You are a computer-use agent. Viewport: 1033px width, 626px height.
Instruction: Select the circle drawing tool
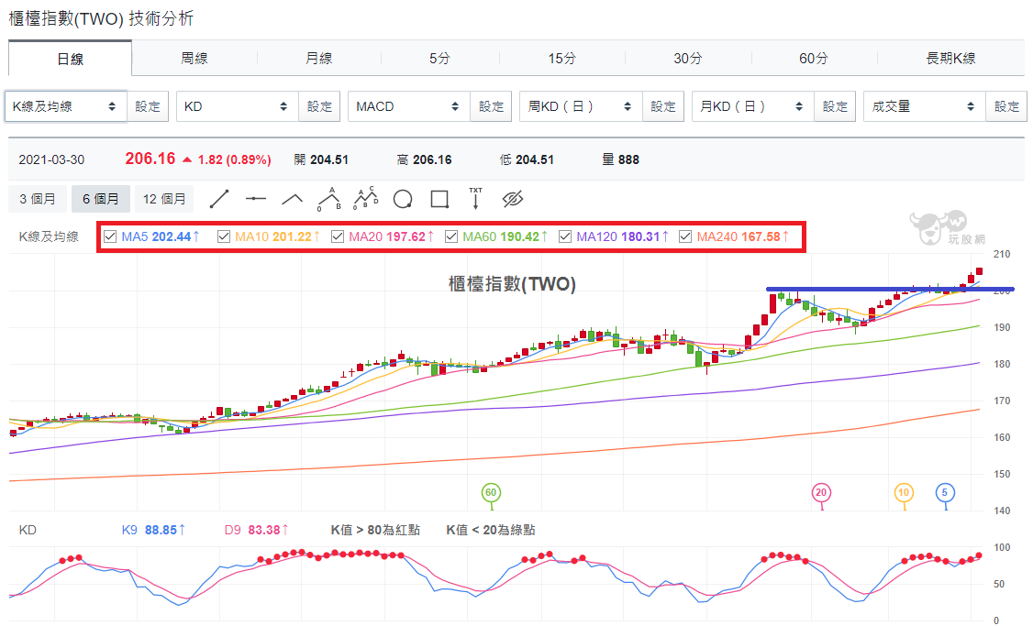click(x=403, y=199)
